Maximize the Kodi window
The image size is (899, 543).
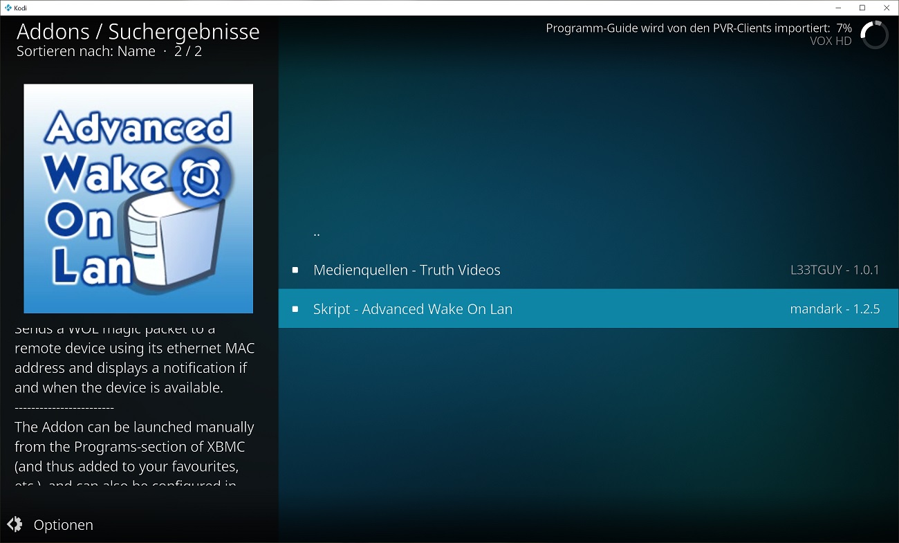tap(862, 8)
